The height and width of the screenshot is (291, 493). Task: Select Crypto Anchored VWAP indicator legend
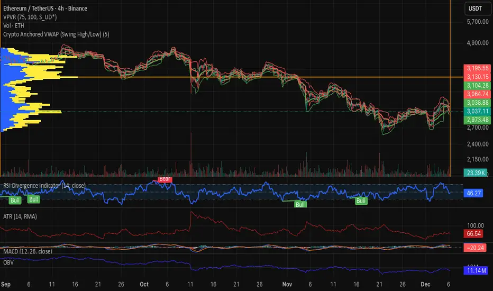56,34
